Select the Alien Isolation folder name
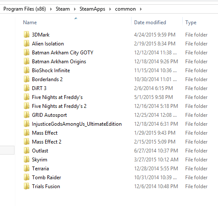Viewport: 218px width, 206px height. [48, 44]
